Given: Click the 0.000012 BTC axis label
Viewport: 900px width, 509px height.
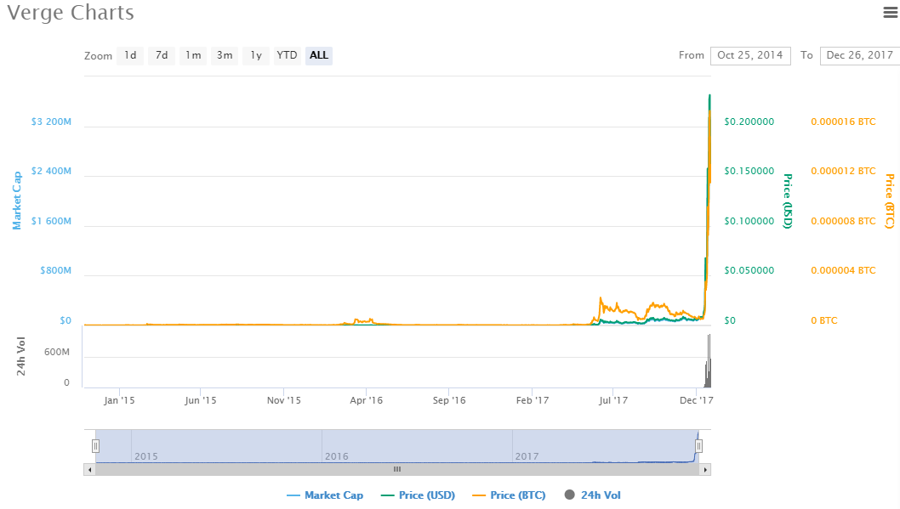Looking at the screenshot, I should [x=843, y=171].
